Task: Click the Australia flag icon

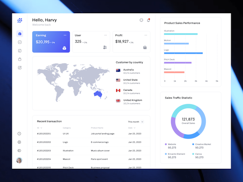Action: coord(118,70)
